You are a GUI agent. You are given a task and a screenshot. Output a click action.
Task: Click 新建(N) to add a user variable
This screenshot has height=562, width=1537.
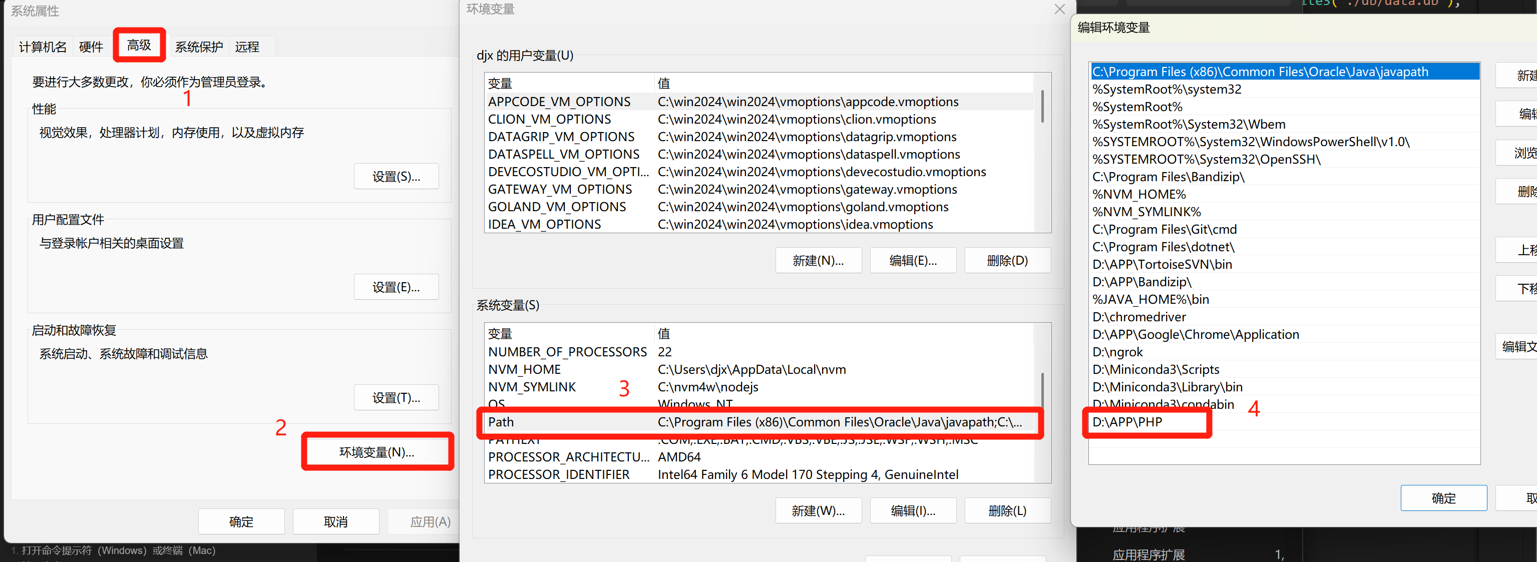point(818,260)
